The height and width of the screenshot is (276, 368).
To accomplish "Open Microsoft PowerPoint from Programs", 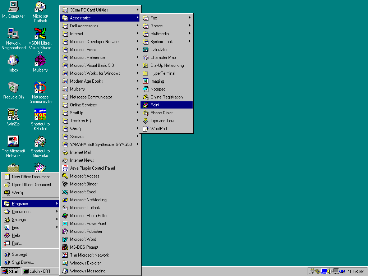I will [x=100, y=224].
